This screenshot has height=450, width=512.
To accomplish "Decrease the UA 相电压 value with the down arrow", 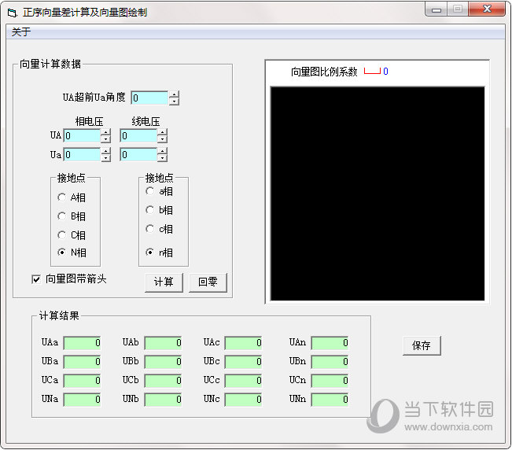I will [x=106, y=139].
